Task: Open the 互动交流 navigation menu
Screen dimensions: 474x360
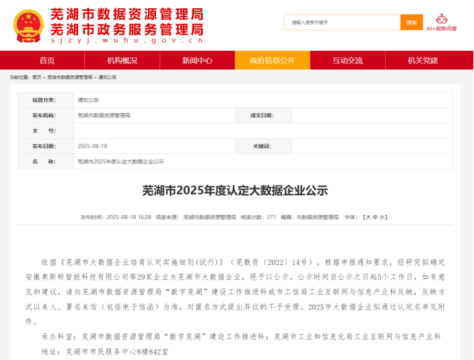Action: pos(347,60)
